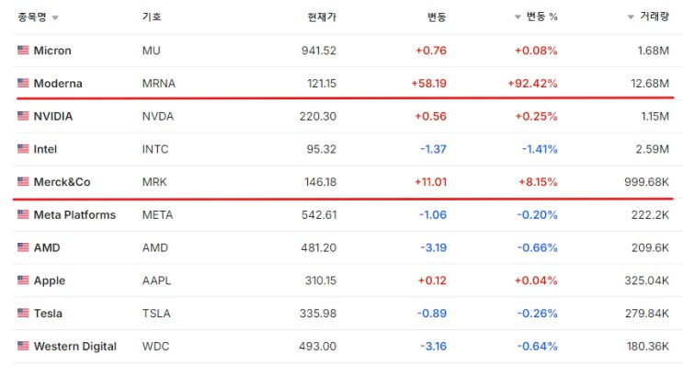Click Moderna's +92.42% change value

(532, 84)
